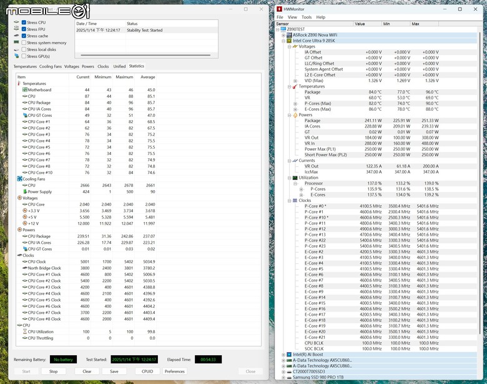This screenshot has width=487, height=384.
Task: Go to the Powers tab
Action: 88,66
